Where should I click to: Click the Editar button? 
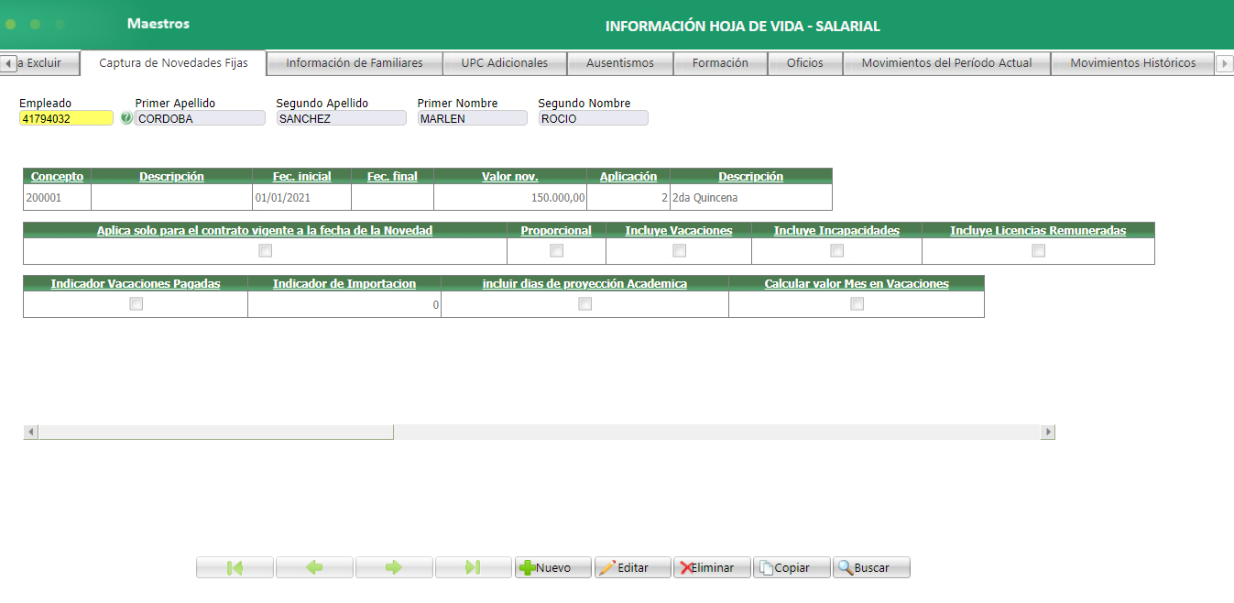pyautogui.click(x=633, y=567)
